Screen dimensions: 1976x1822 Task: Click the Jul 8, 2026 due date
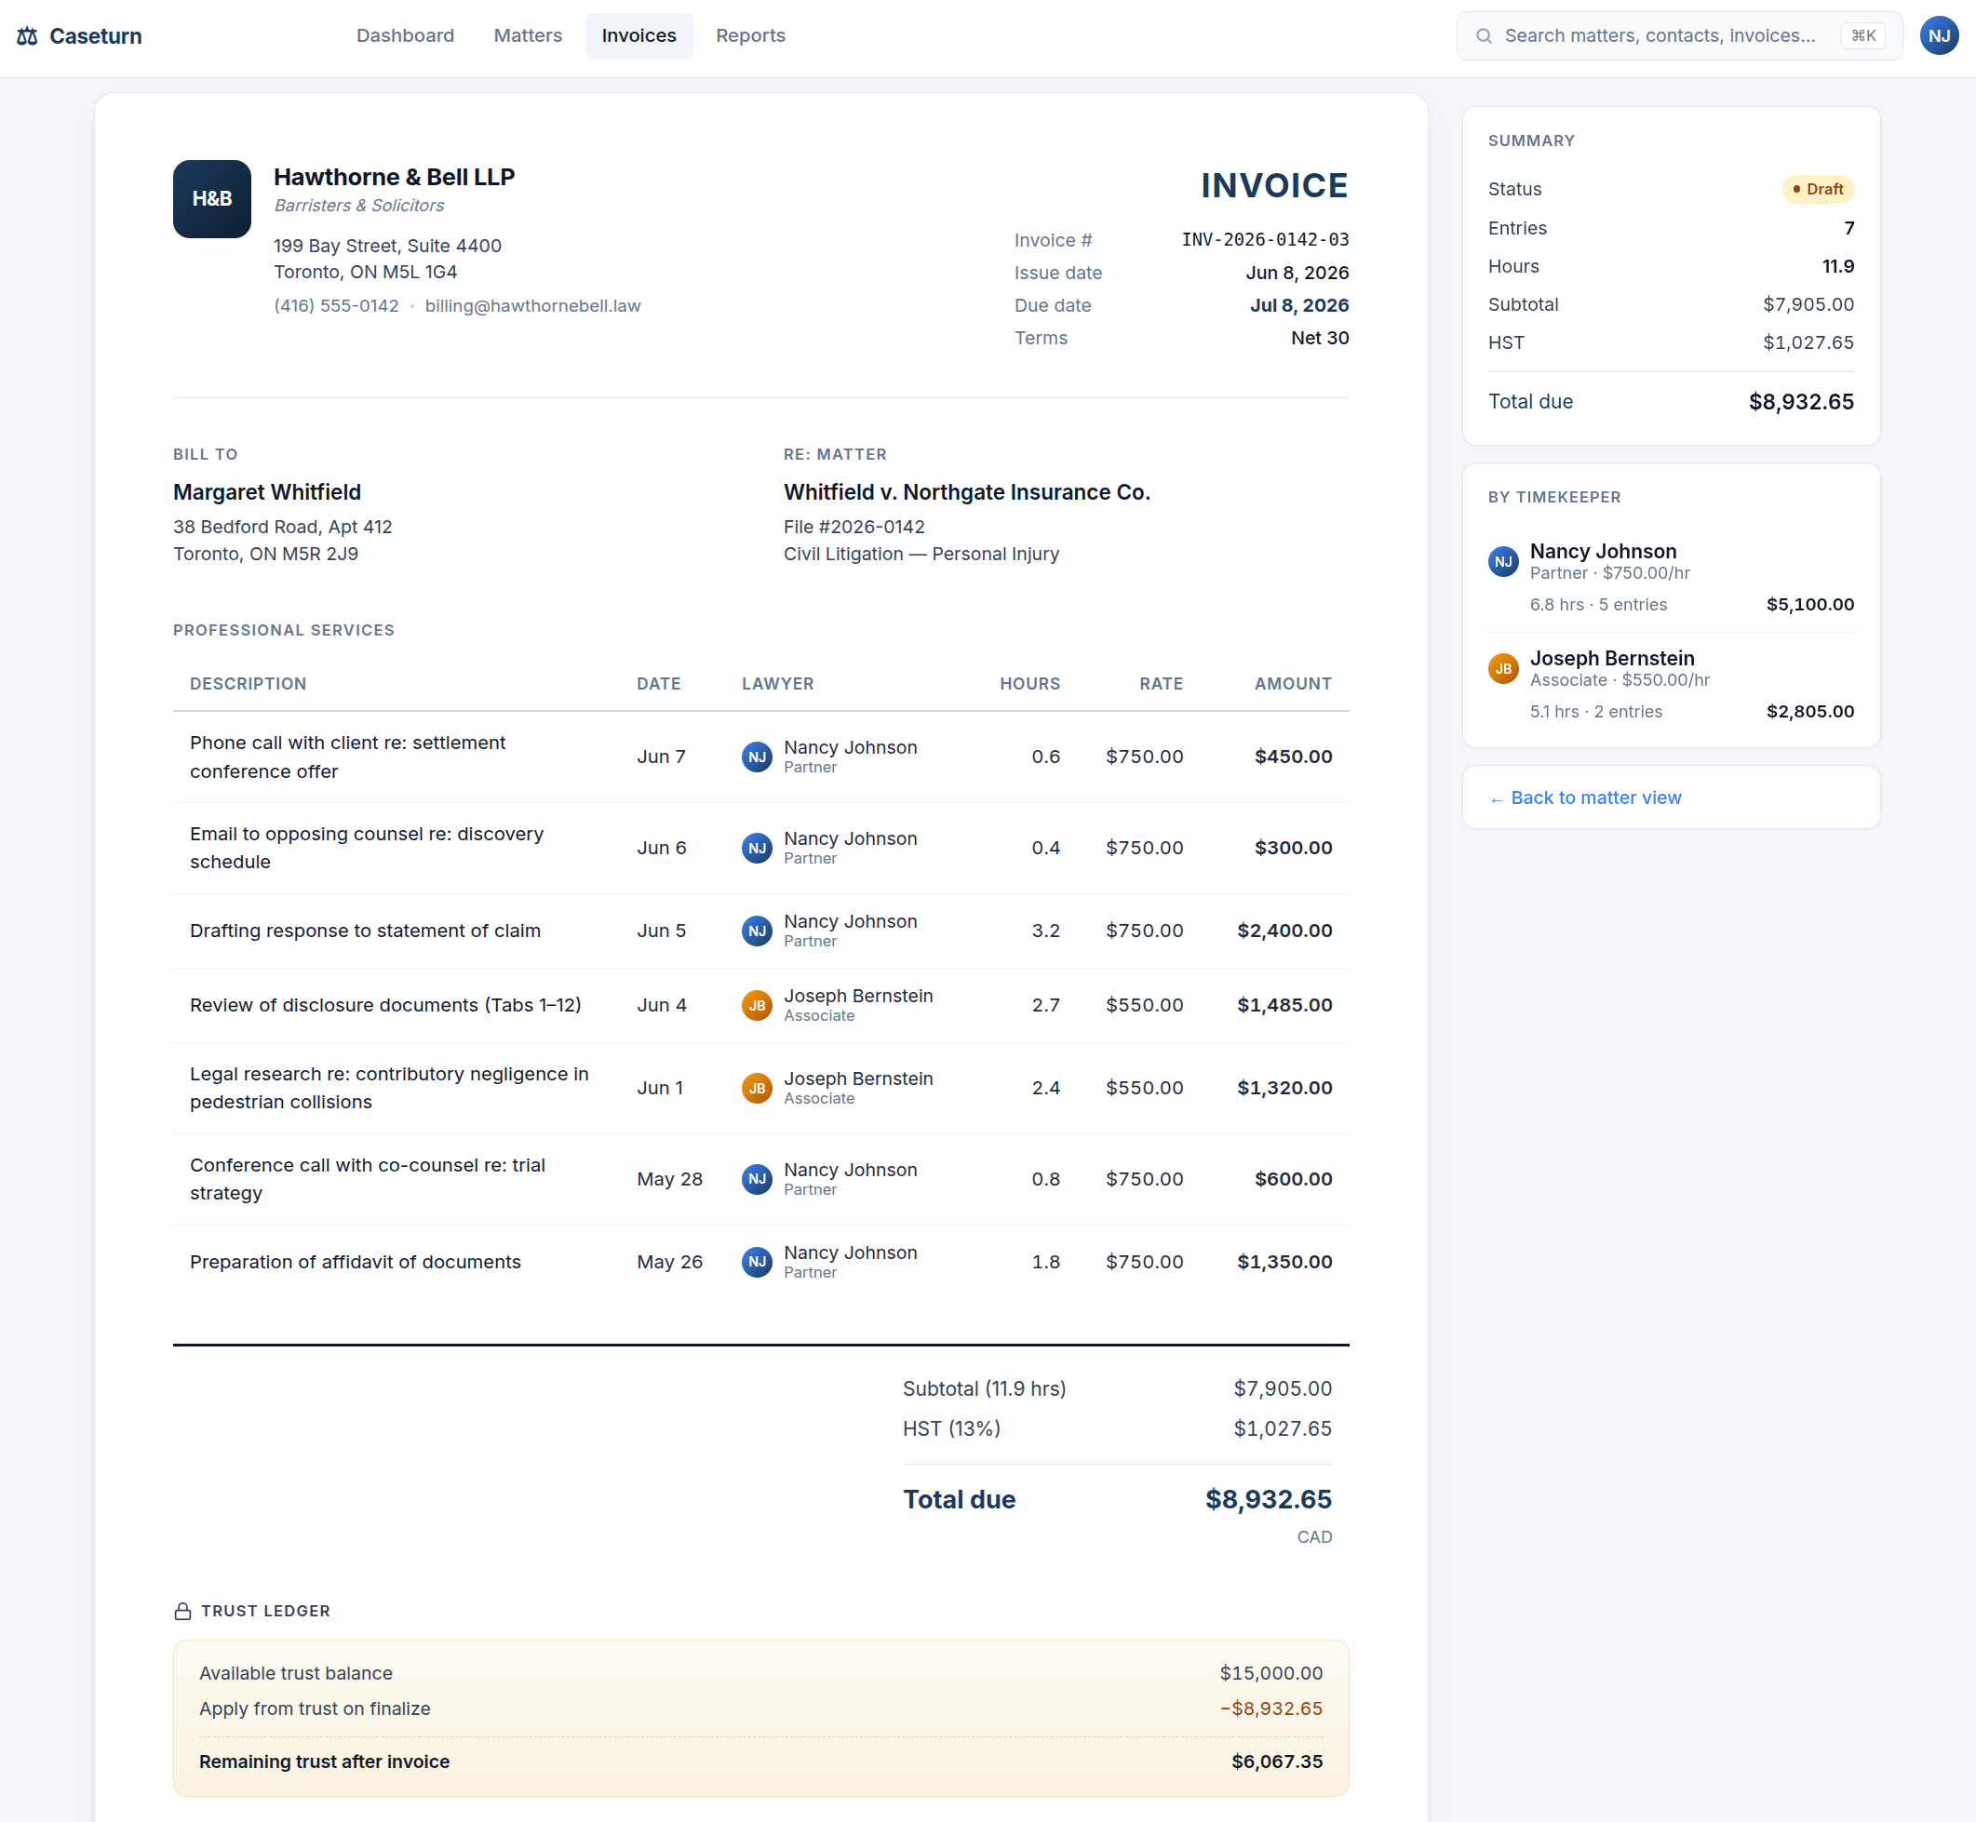pyautogui.click(x=1299, y=305)
